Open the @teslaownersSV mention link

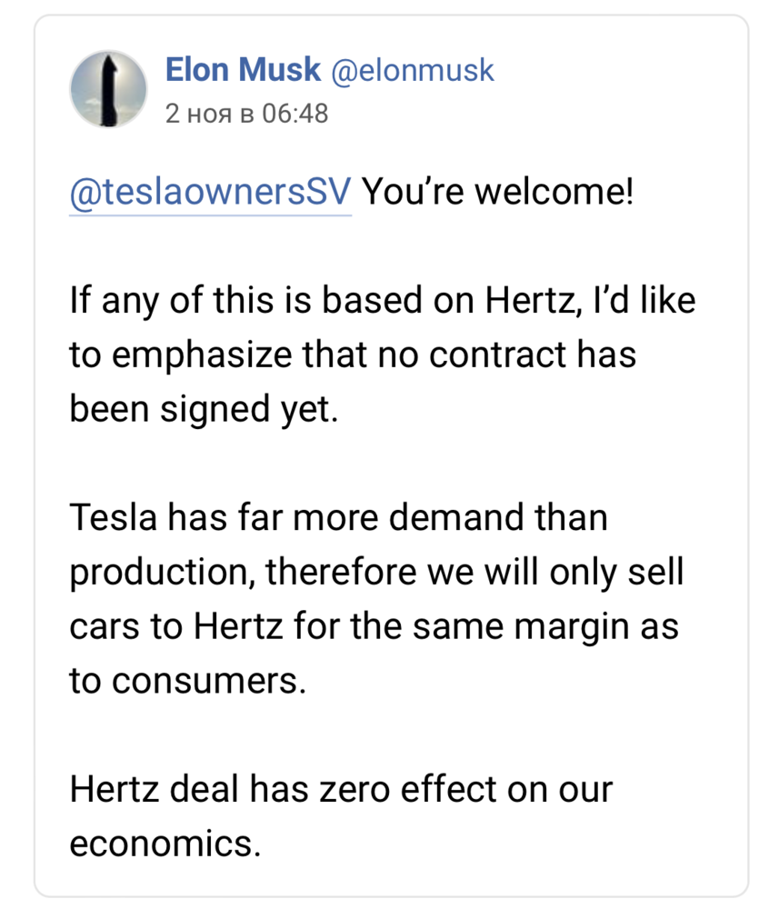[210, 193]
